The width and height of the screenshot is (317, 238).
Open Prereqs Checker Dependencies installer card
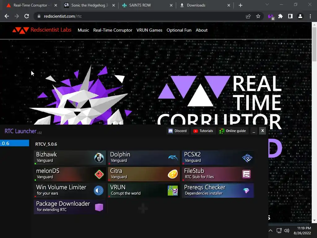tap(218, 191)
